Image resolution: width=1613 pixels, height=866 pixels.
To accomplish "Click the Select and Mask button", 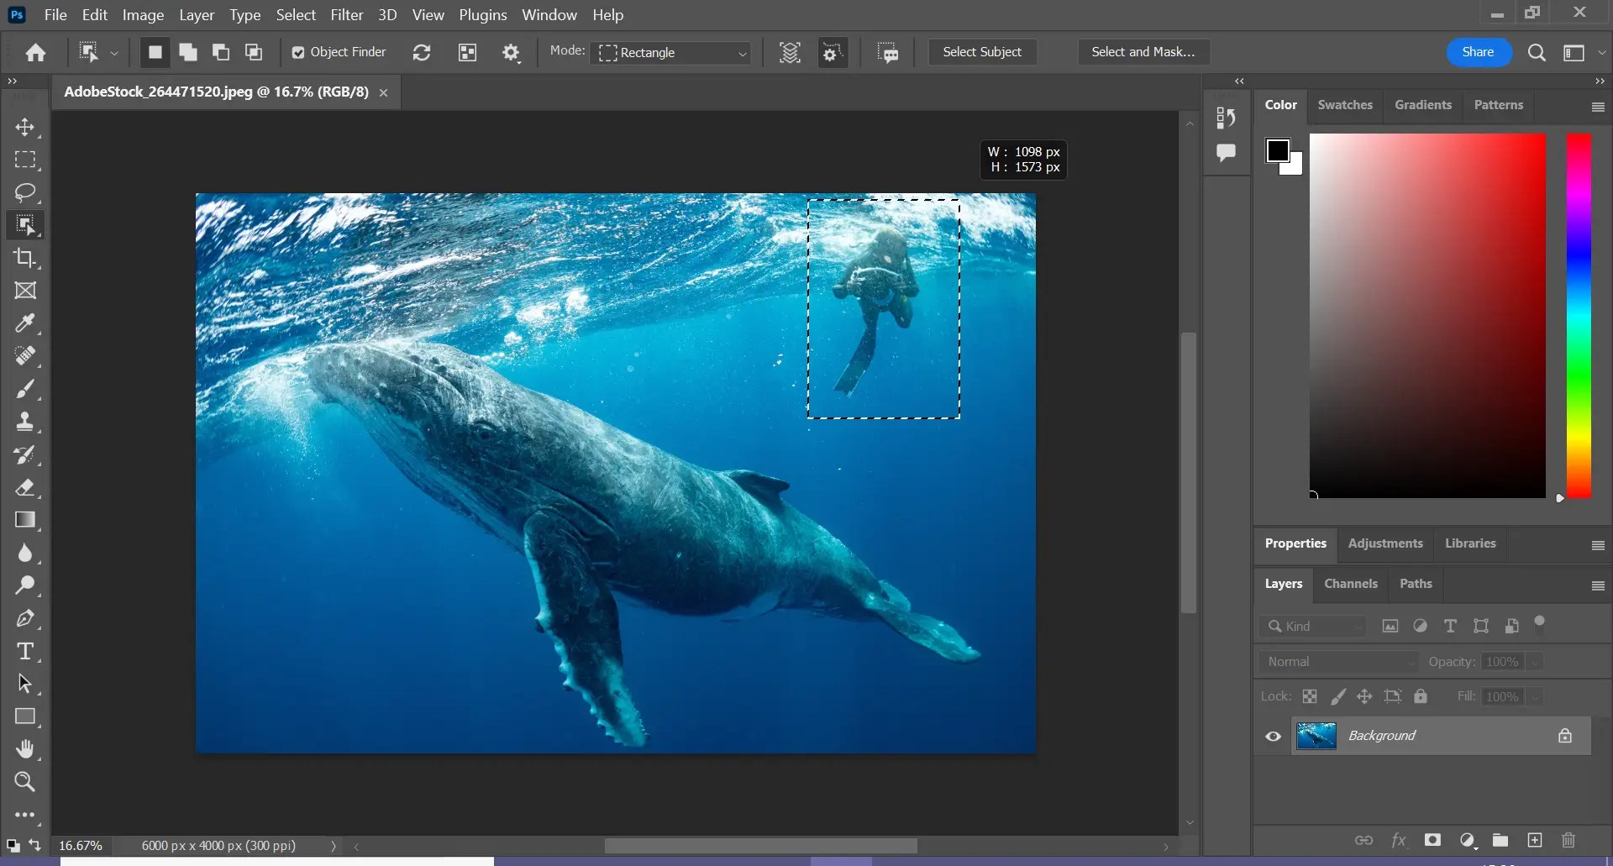I will pos(1143,52).
